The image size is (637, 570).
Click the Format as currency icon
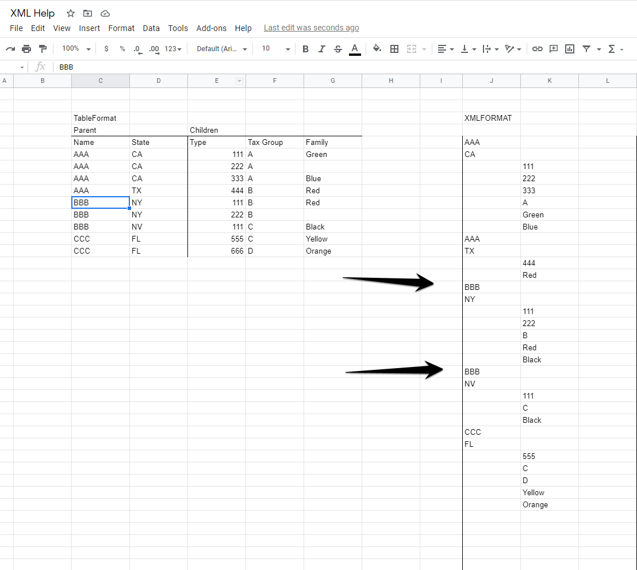[x=106, y=49]
